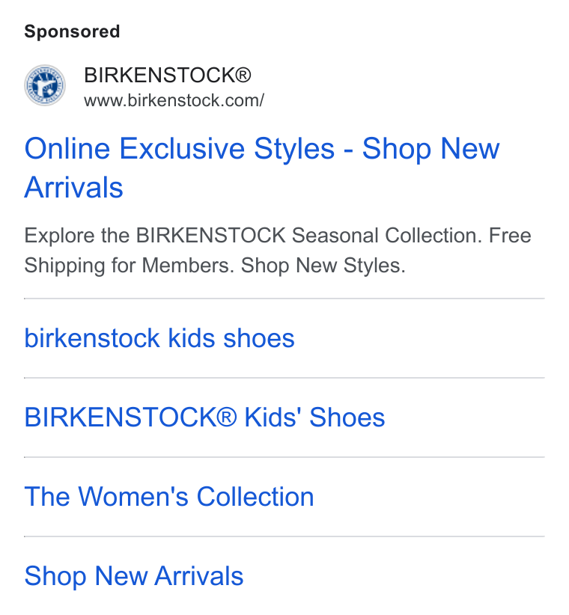
Task: Open the 'birkenstock kids shoes' sitelink
Action: pyautogui.click(x=159, y=338)
